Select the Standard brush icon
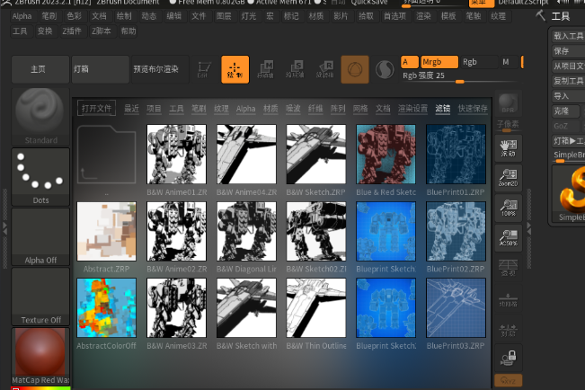 (x=41, y=113)
